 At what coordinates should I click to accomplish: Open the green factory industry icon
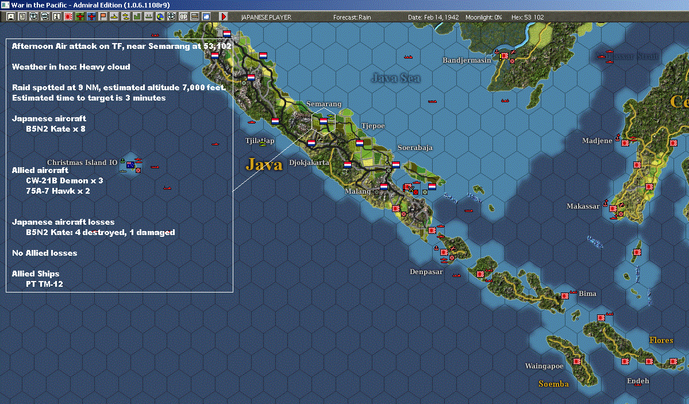pyautogui.click(x=137, y=17)
